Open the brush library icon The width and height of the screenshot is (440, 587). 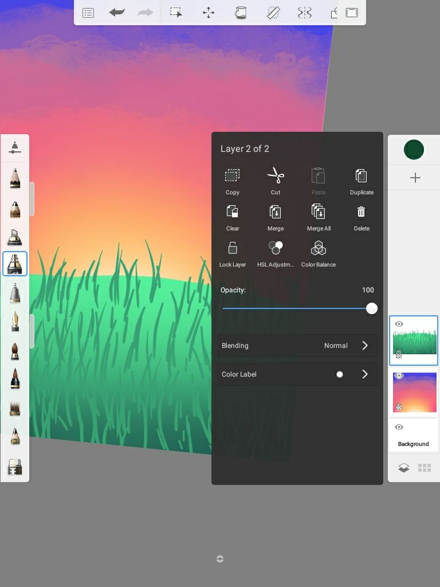pyautogui.click(x=14, y=467)
